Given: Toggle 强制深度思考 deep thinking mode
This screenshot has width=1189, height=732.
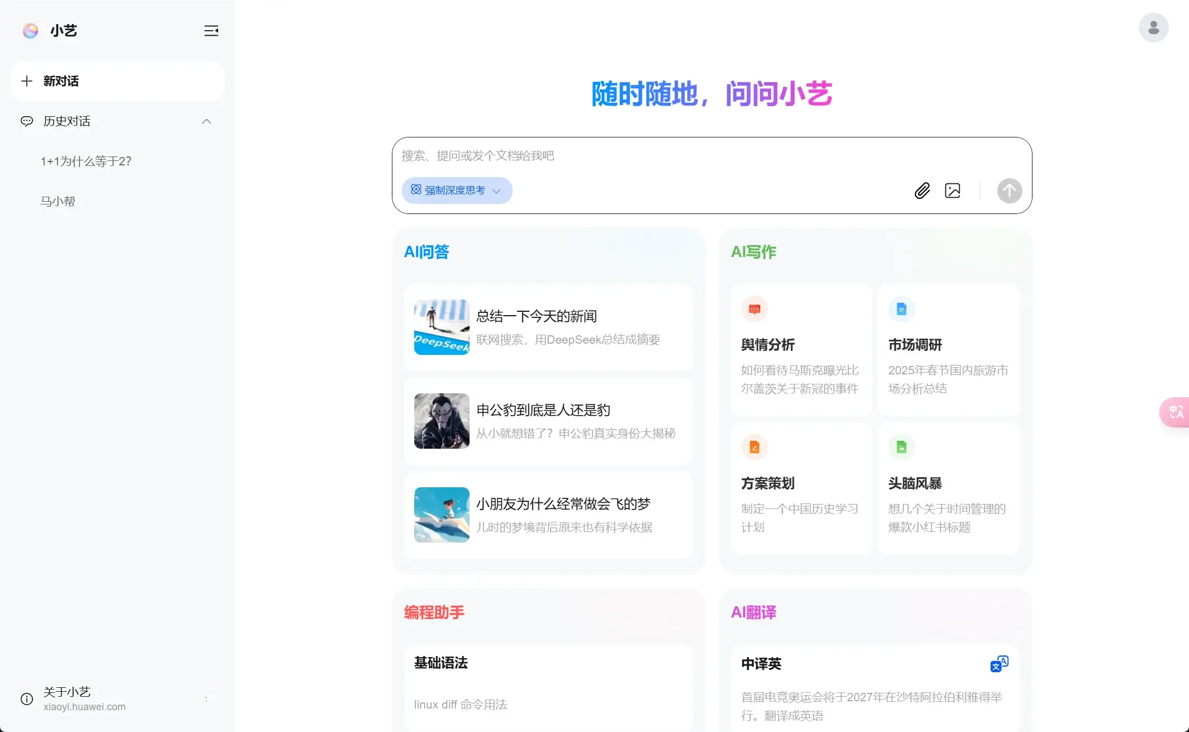Looking at the screenshot, I should [x=447, y=190].
